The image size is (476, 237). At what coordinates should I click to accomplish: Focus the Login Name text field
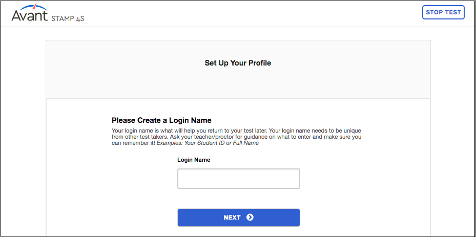tap(239, 179)
